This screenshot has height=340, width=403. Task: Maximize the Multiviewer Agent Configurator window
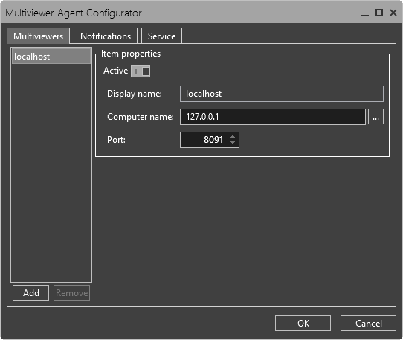pos(379,13)
